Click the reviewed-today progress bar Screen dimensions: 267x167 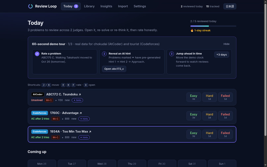click(213, 26)
